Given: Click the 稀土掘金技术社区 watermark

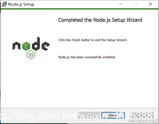Looking at the screenshot, I should [x=143, y=121].
